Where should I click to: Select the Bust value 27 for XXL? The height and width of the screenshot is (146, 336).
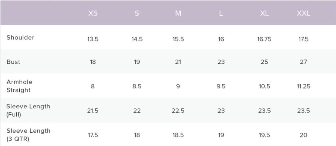coord(303,62)
